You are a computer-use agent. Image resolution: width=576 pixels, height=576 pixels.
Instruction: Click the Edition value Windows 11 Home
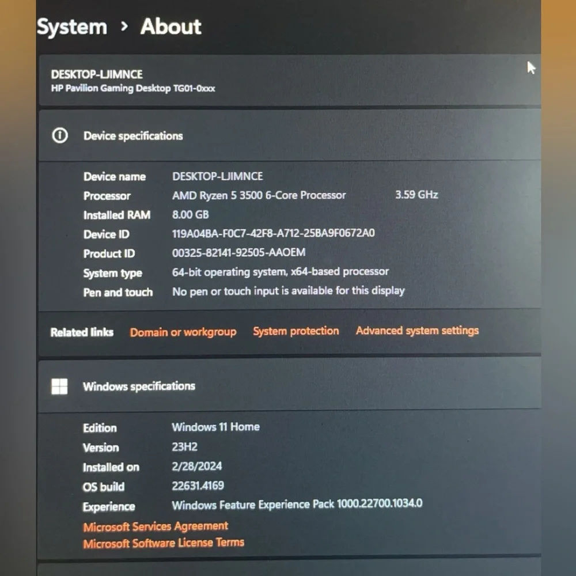pos(215,427)
